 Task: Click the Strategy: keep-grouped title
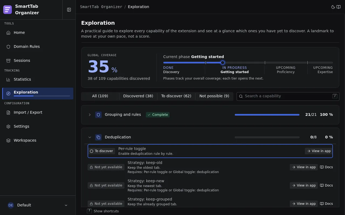pos(150,199)
